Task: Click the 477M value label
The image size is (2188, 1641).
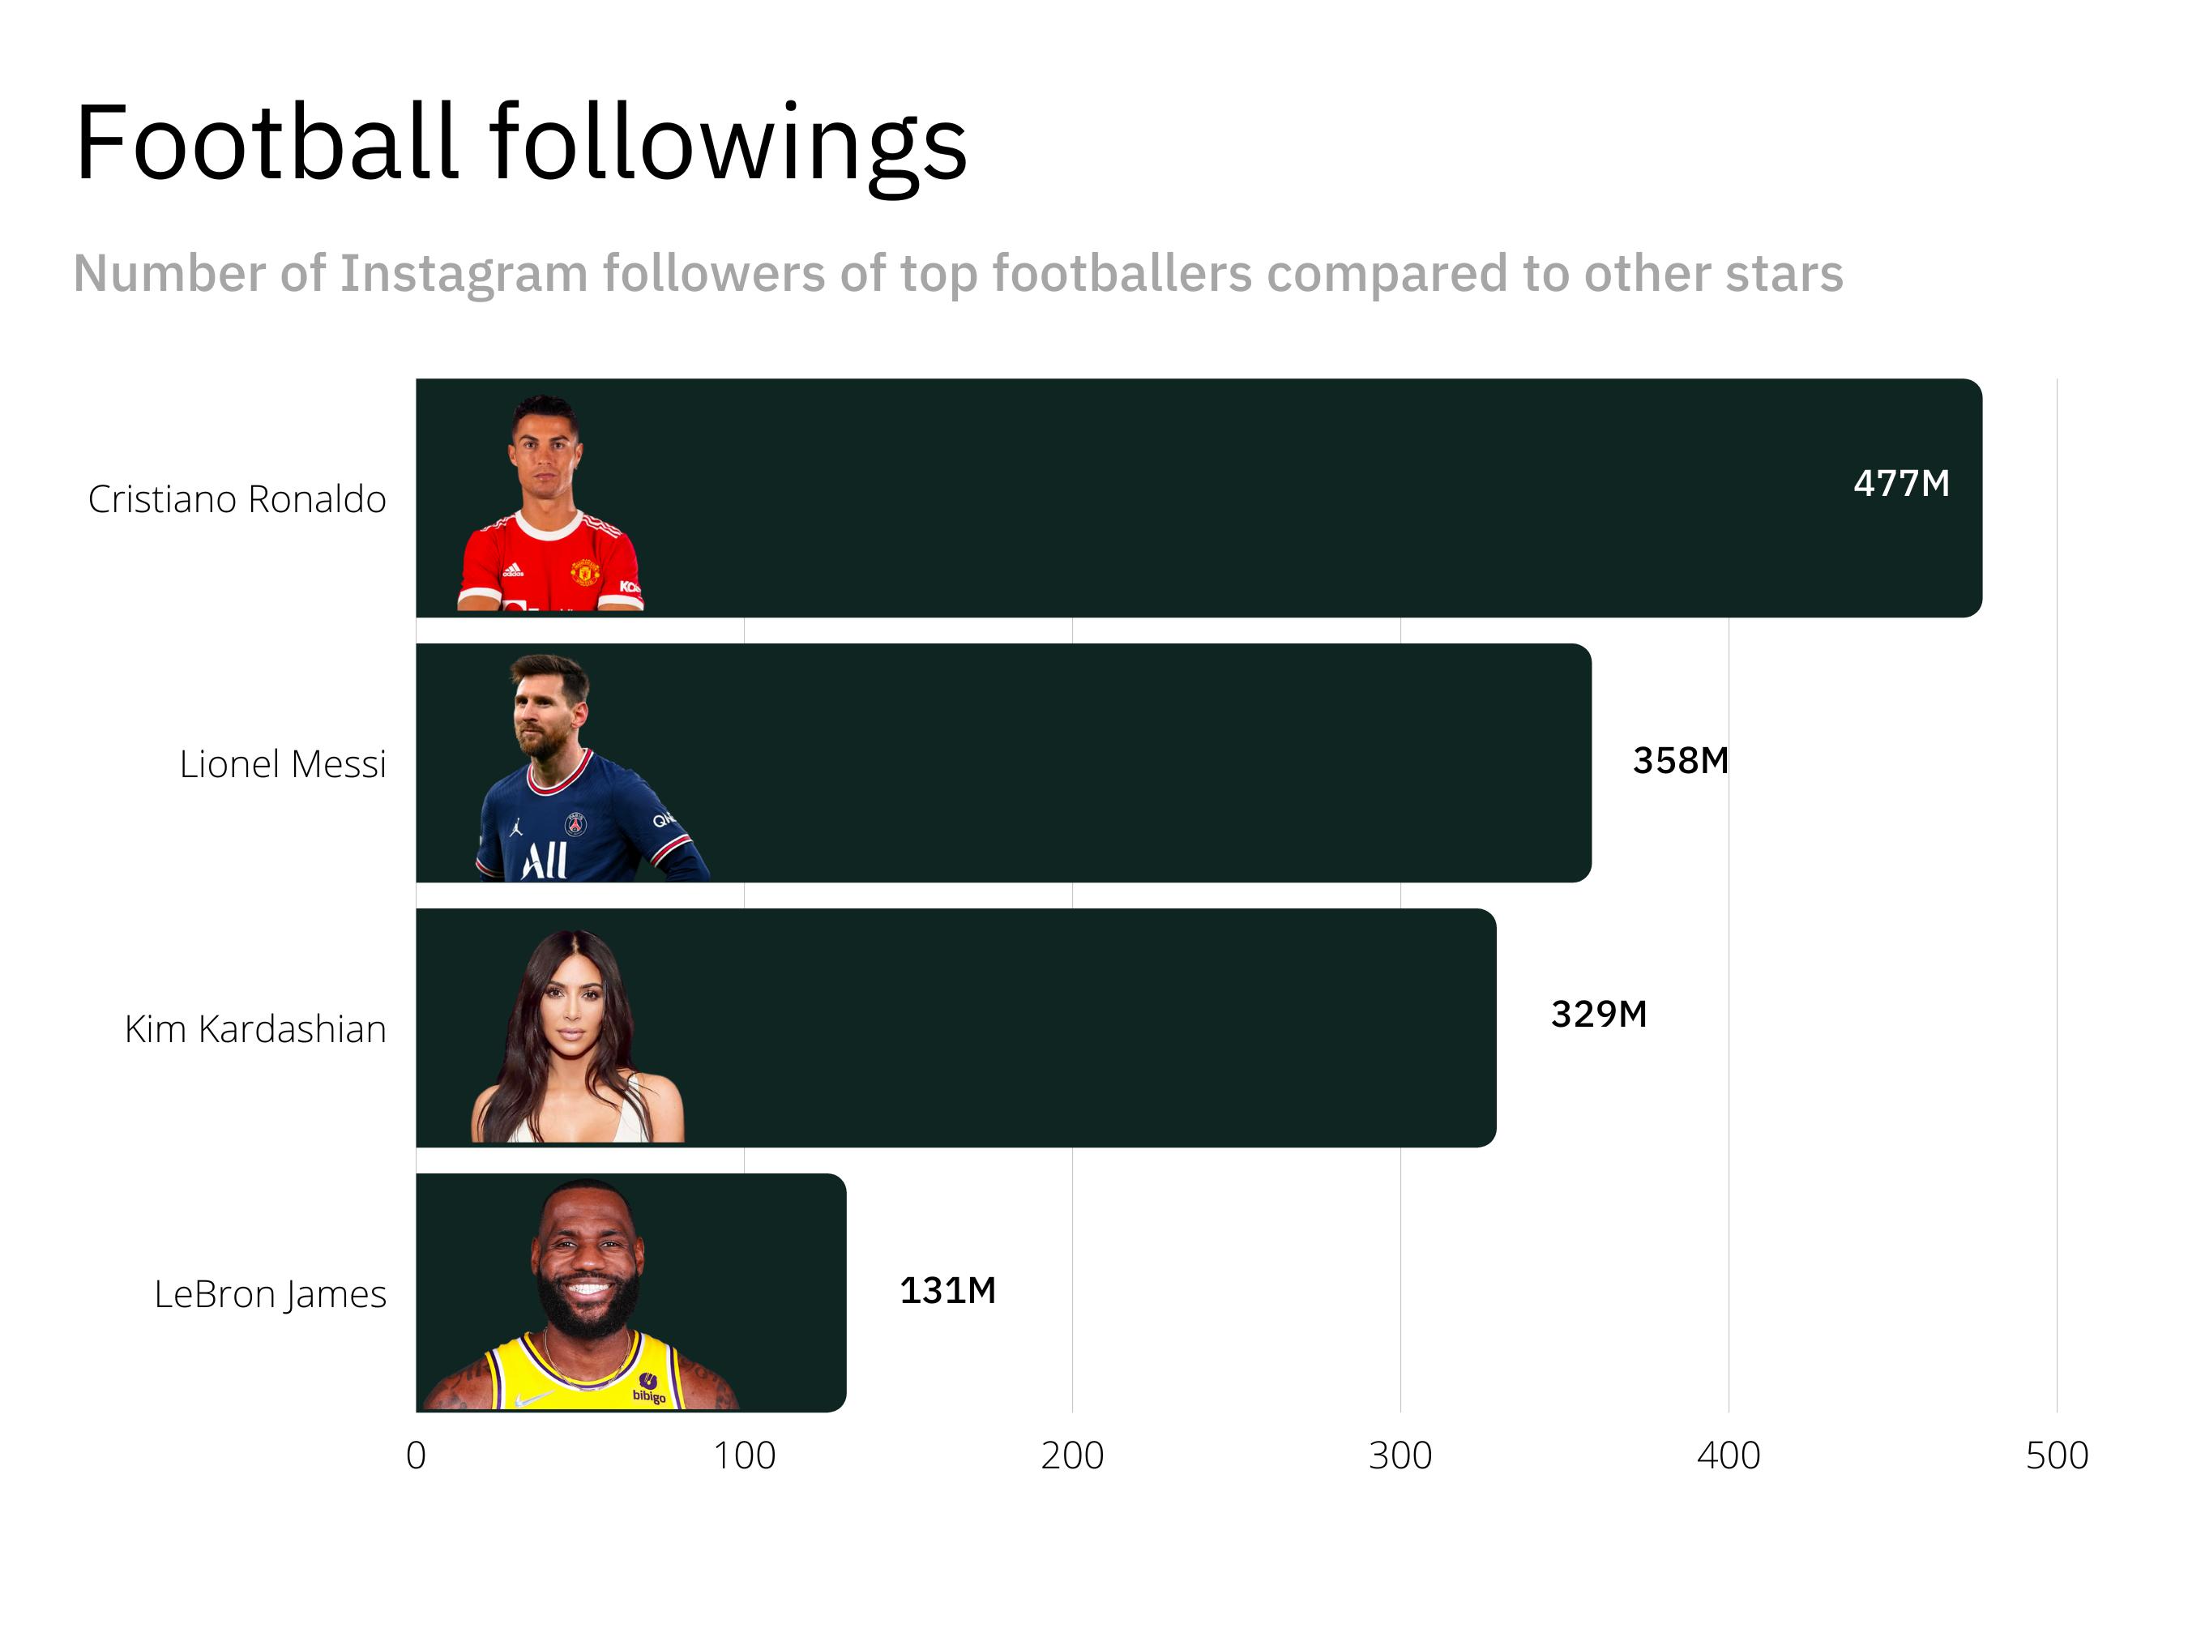Action: [x=1901, y=484]
